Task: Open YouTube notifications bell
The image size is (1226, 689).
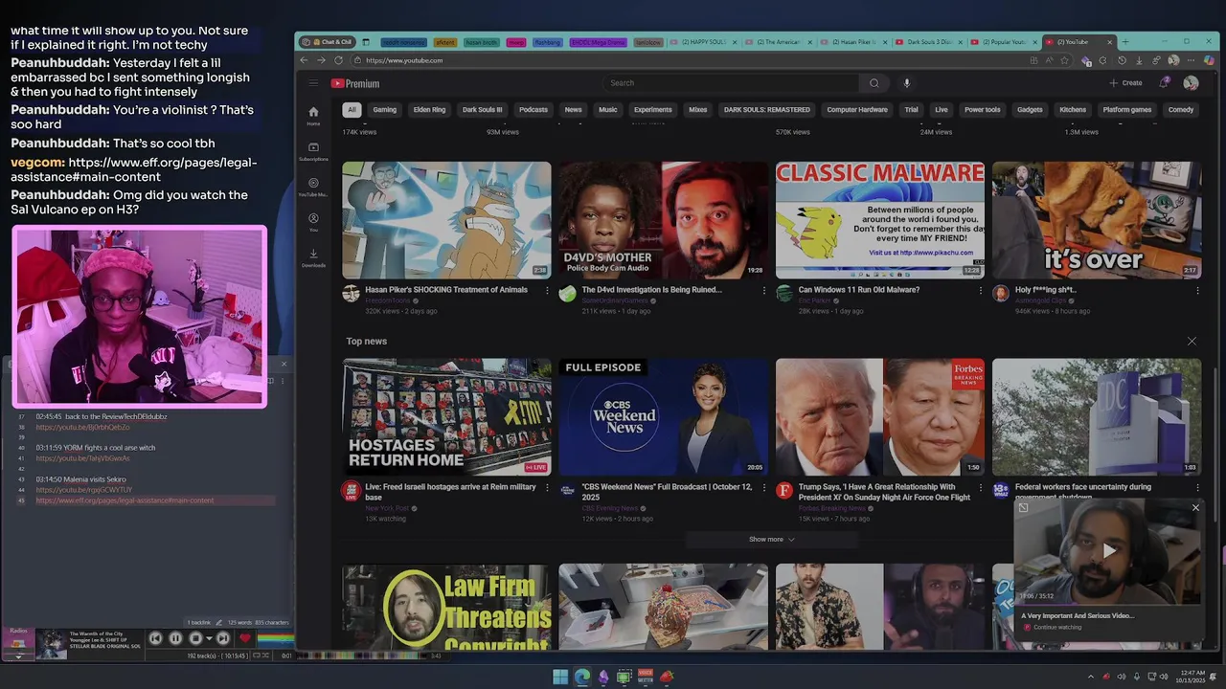Action: [1164, 83]
